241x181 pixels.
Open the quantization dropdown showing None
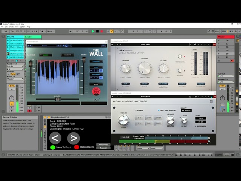(x=50, y=31)
